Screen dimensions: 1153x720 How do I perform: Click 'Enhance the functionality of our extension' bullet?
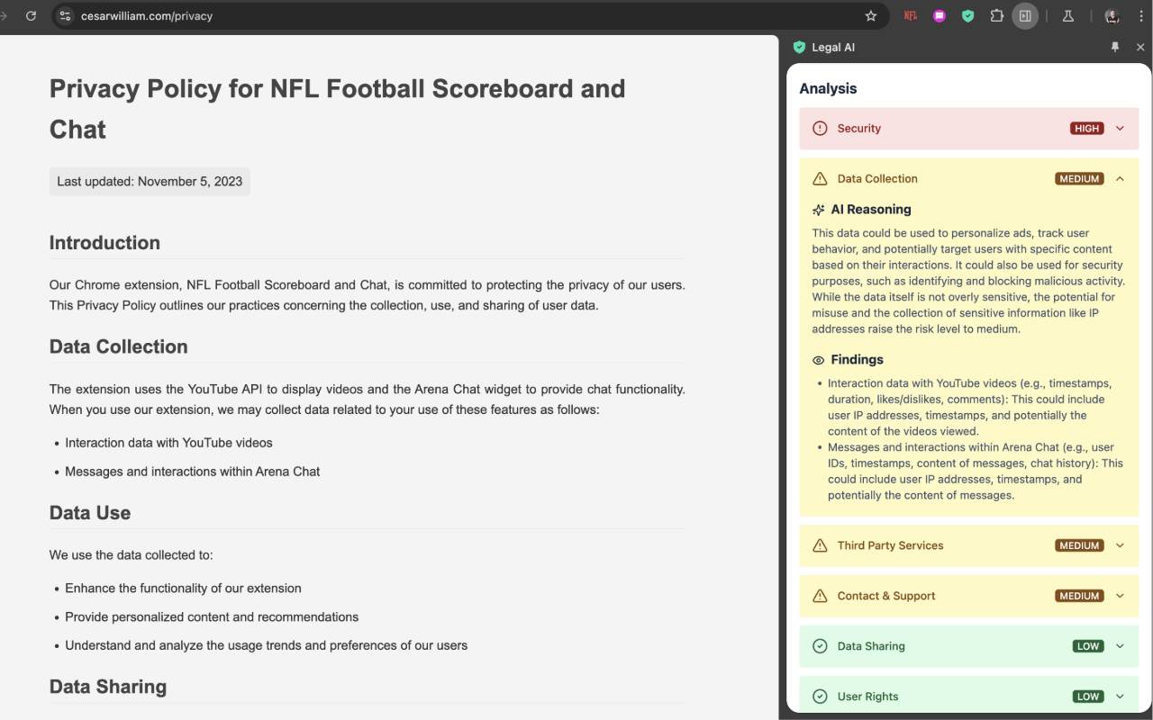(x=183, y=589)
